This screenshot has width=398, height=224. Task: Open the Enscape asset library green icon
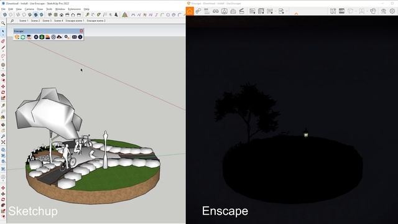pos(42,37)
